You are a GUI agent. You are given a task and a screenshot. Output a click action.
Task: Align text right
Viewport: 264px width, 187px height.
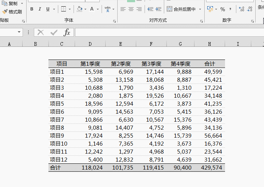[x=139, y=9]
